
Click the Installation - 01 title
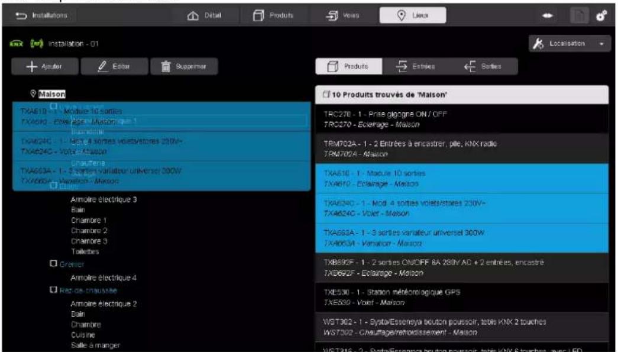pyautogui.click(x=73, y=44)
